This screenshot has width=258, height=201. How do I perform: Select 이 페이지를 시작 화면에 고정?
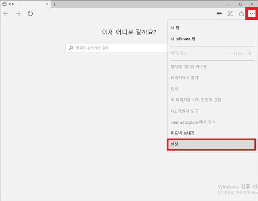click(x=196, y=100)
